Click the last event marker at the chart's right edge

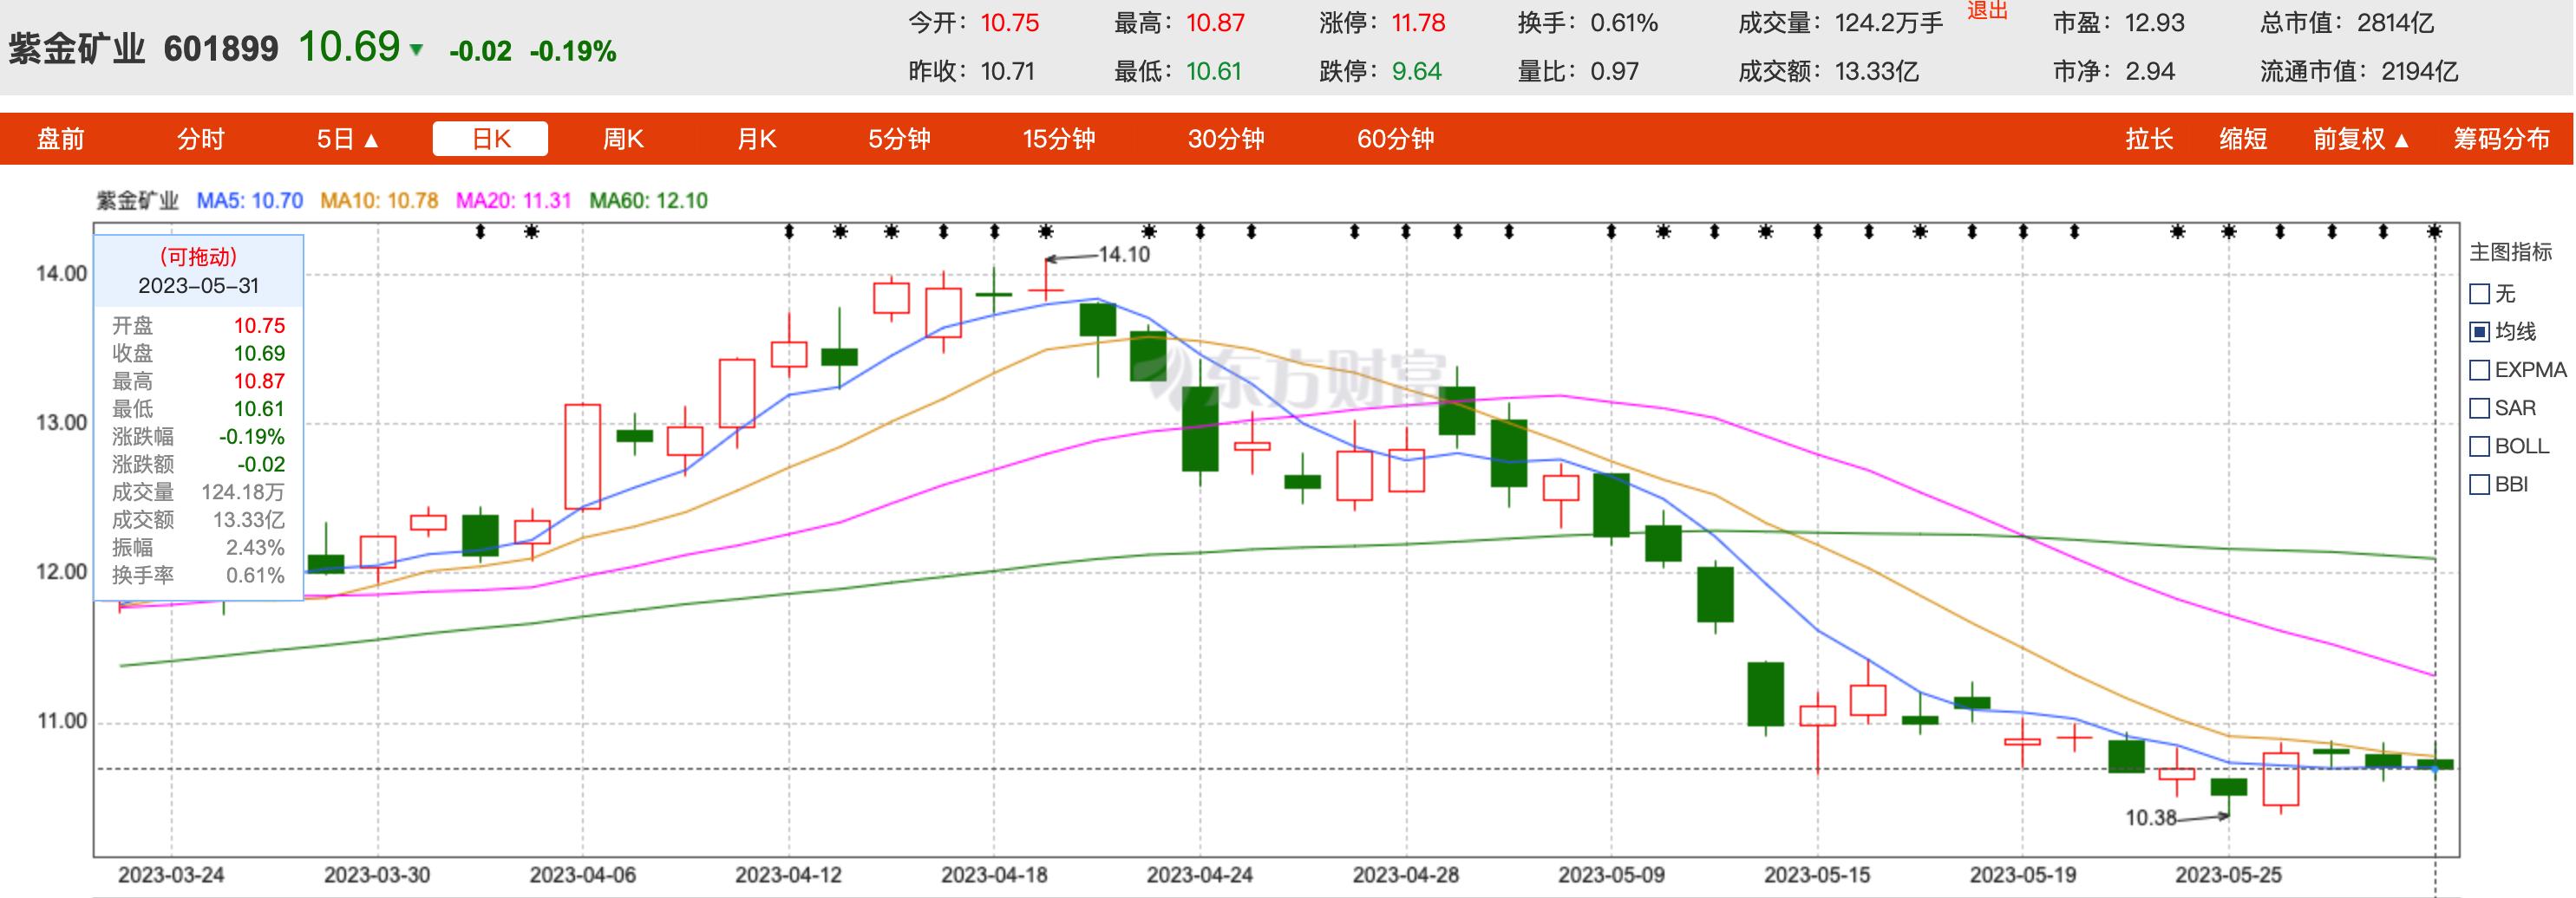(x=2435, y=231)
